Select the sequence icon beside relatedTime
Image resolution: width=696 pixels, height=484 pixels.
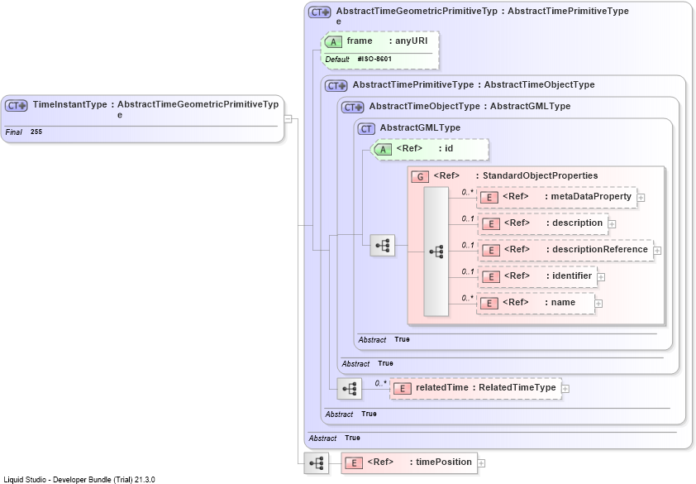(x=350, y=389)
